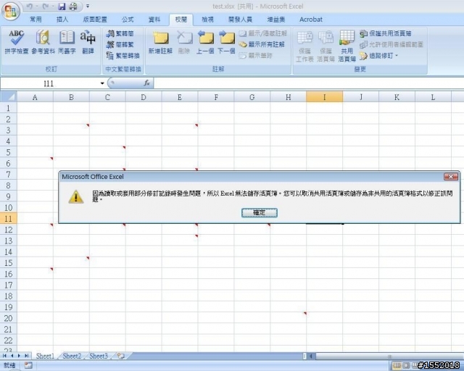Click the Insert Function fx button
Image resolution: width=464 pixels, height=371 pixels.
pos(146,83)
